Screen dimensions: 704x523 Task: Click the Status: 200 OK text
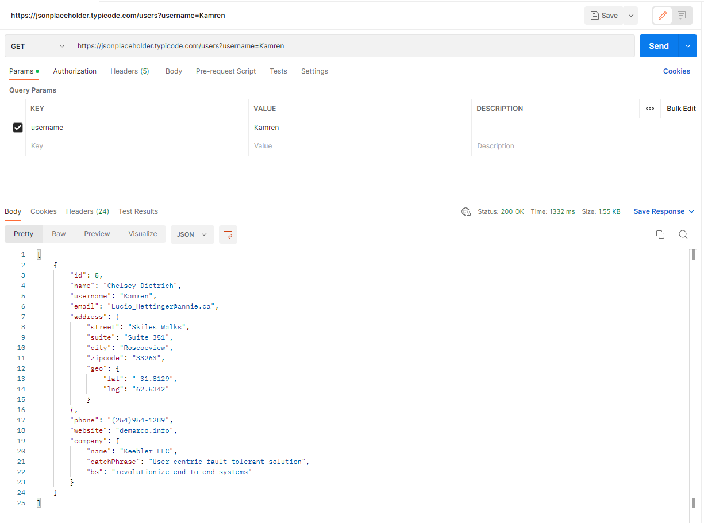(x=501, y=211)
